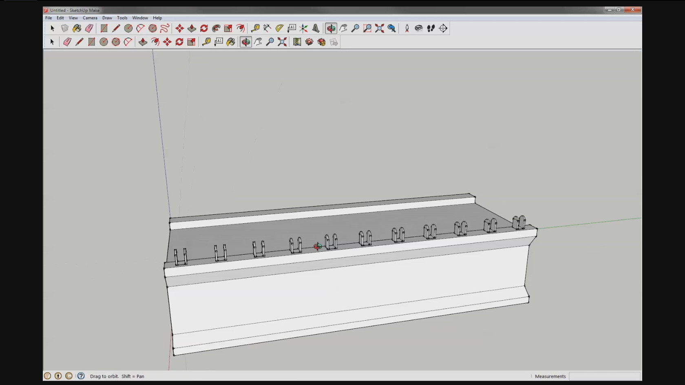This screenshot has height=385, width=685.
Task: Activate the Look Around eye tool
Action: [x=419, y=28]
